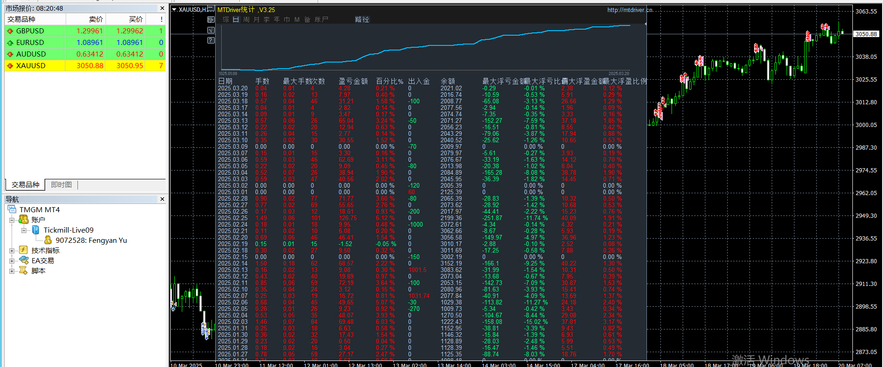Image resolution: width=883 pixels, height=367 pixels.
Task: Expand the EA交易 tree node
Action: click(x=12, y=261)
